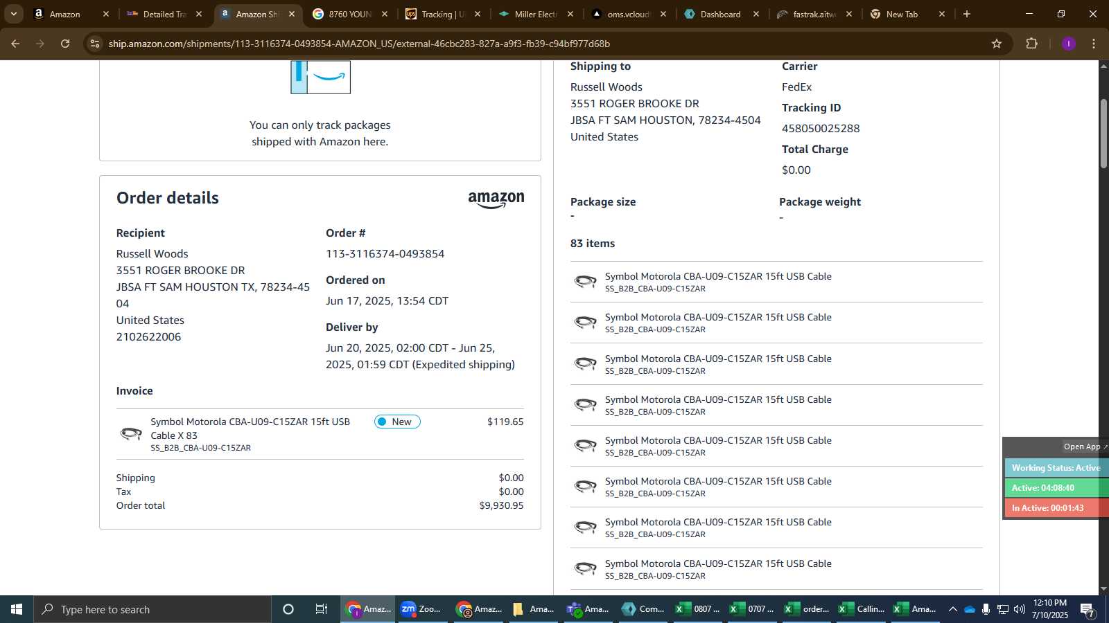This screenshot has width=1109, height=623.
Task: Open the 0807 Excel workbook in taskbar
Action: click(697, 609)
